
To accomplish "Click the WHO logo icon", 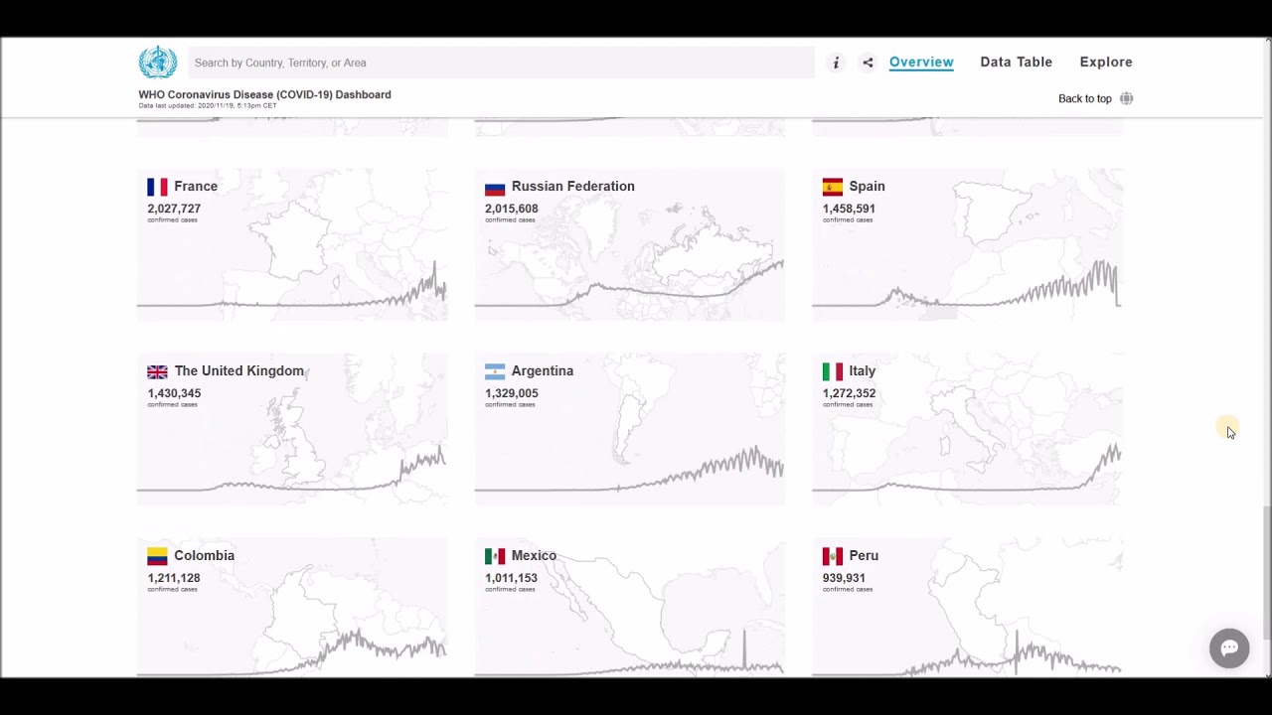I will [157, 63].
